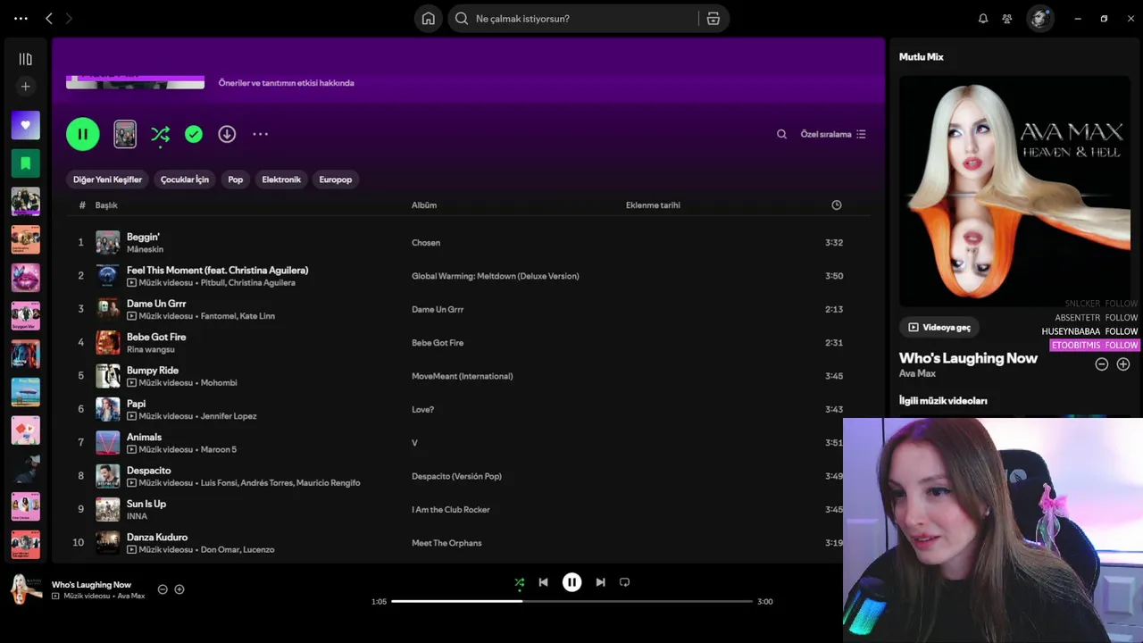Viewport: 1143px width, 643px height.
Task: Click the Heaven & Hell album artwork
Action: tap(1014, 192)
